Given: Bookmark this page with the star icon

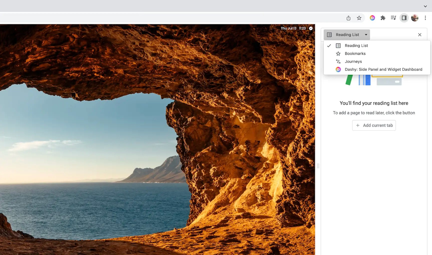Looking at the screenshot, I should [359, 18].
